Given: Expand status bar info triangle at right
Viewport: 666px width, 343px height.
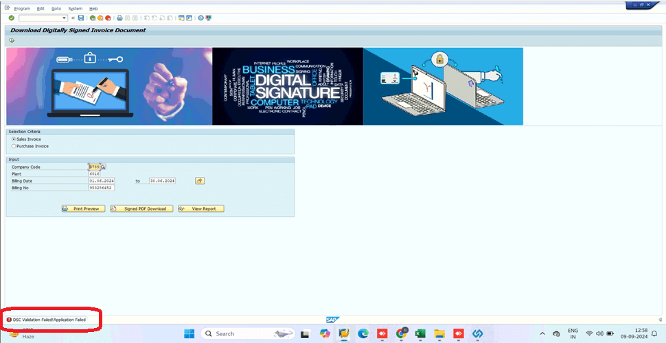Looking at the screenshot, I should tap(659, 319).
